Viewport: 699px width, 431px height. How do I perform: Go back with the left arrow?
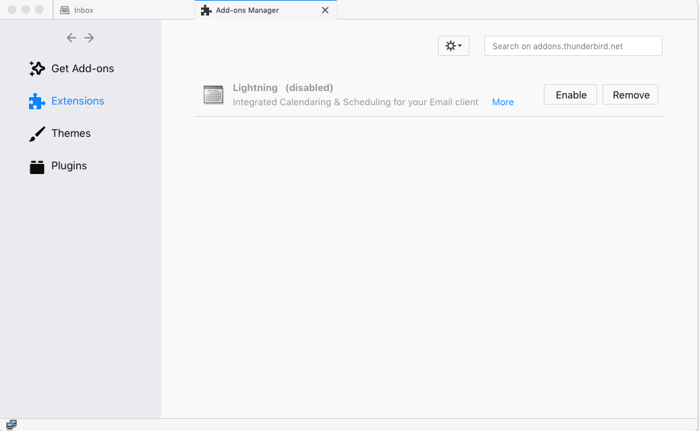pyautogui.click(x=72, y=38)
